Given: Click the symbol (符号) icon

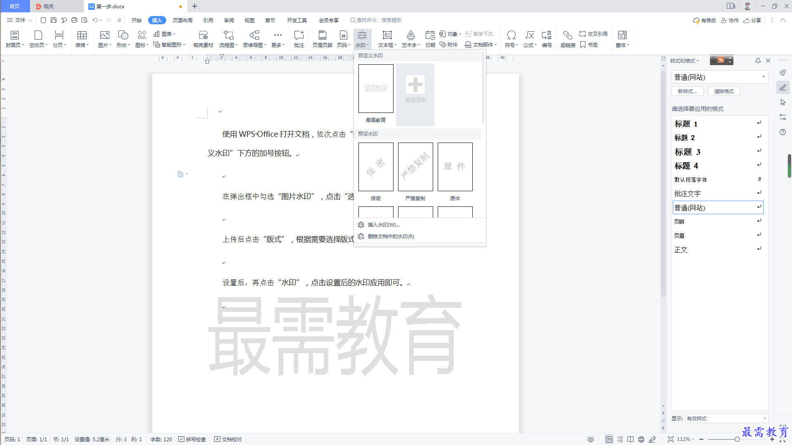Looking at the screenshot, I should coord(511,35).
